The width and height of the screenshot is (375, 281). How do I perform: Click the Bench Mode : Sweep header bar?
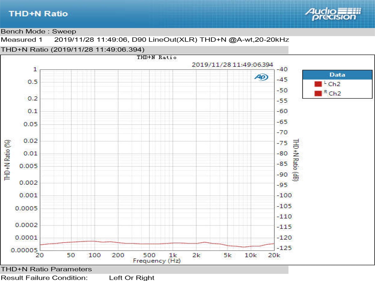(x=37, y=31)
